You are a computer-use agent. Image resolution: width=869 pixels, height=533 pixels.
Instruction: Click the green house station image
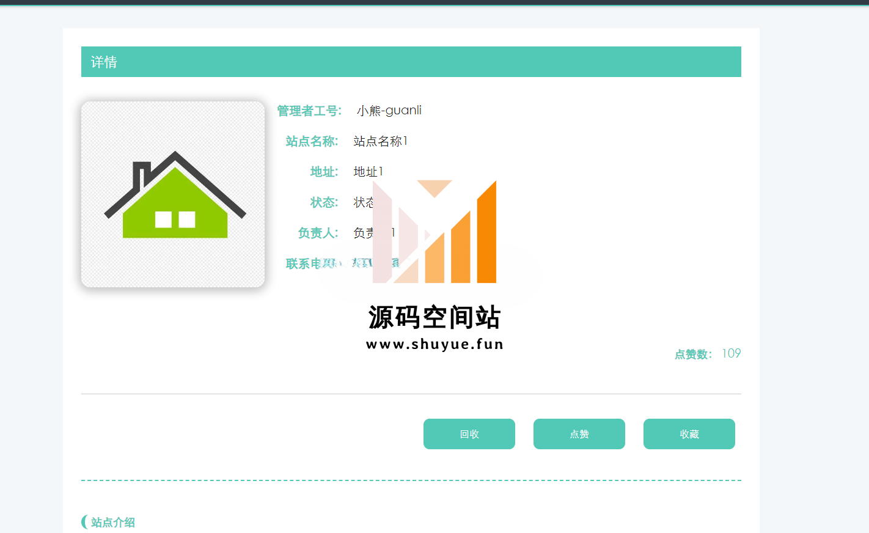pos(173,194)
